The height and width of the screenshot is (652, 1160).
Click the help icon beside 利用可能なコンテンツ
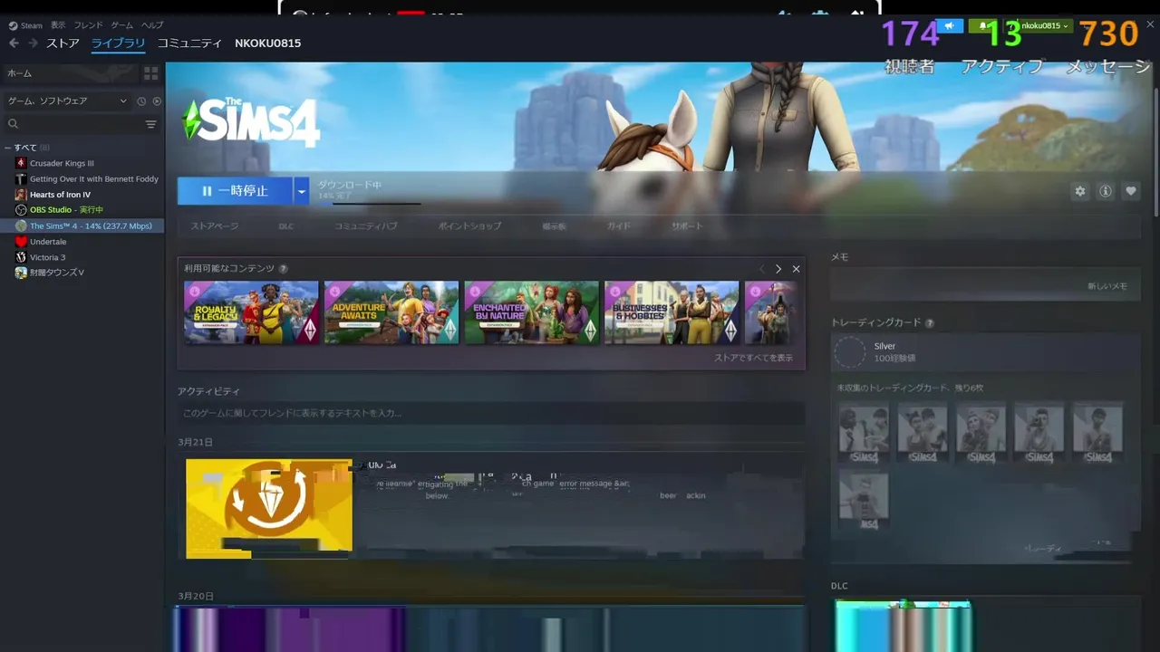pos(284,269)
